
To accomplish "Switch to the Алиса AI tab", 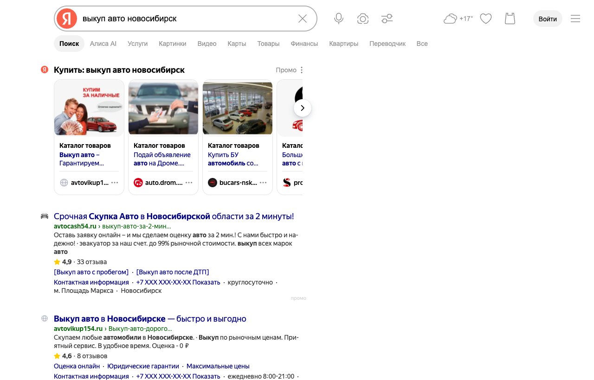I will 103,44.
